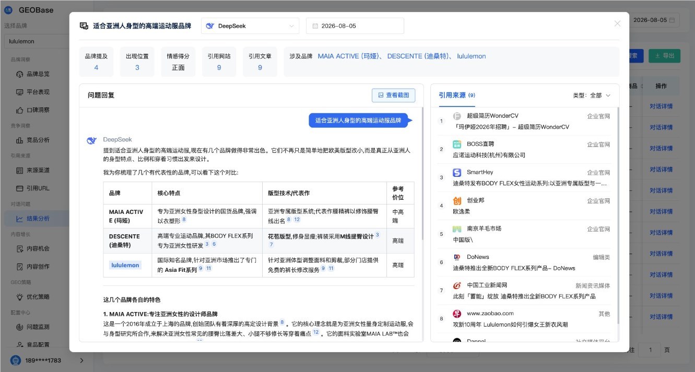Click the 南京羊毛市场 source favicon
The height and width of the screenshot is (372, 695).
457,229
